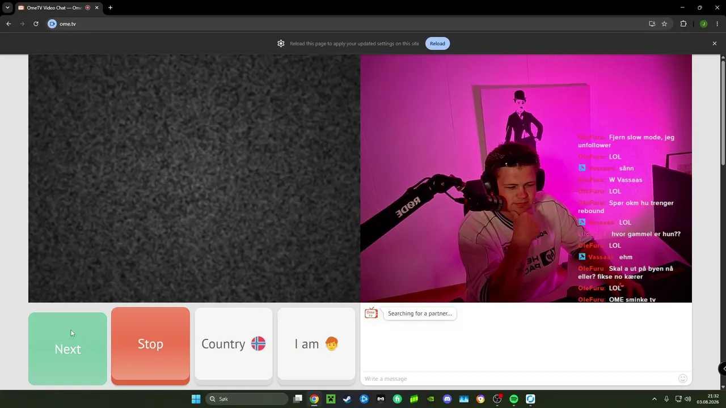Open Spotify from the taskbar
726x408 pixels.
pyautogui.click(x=514, y=399)
